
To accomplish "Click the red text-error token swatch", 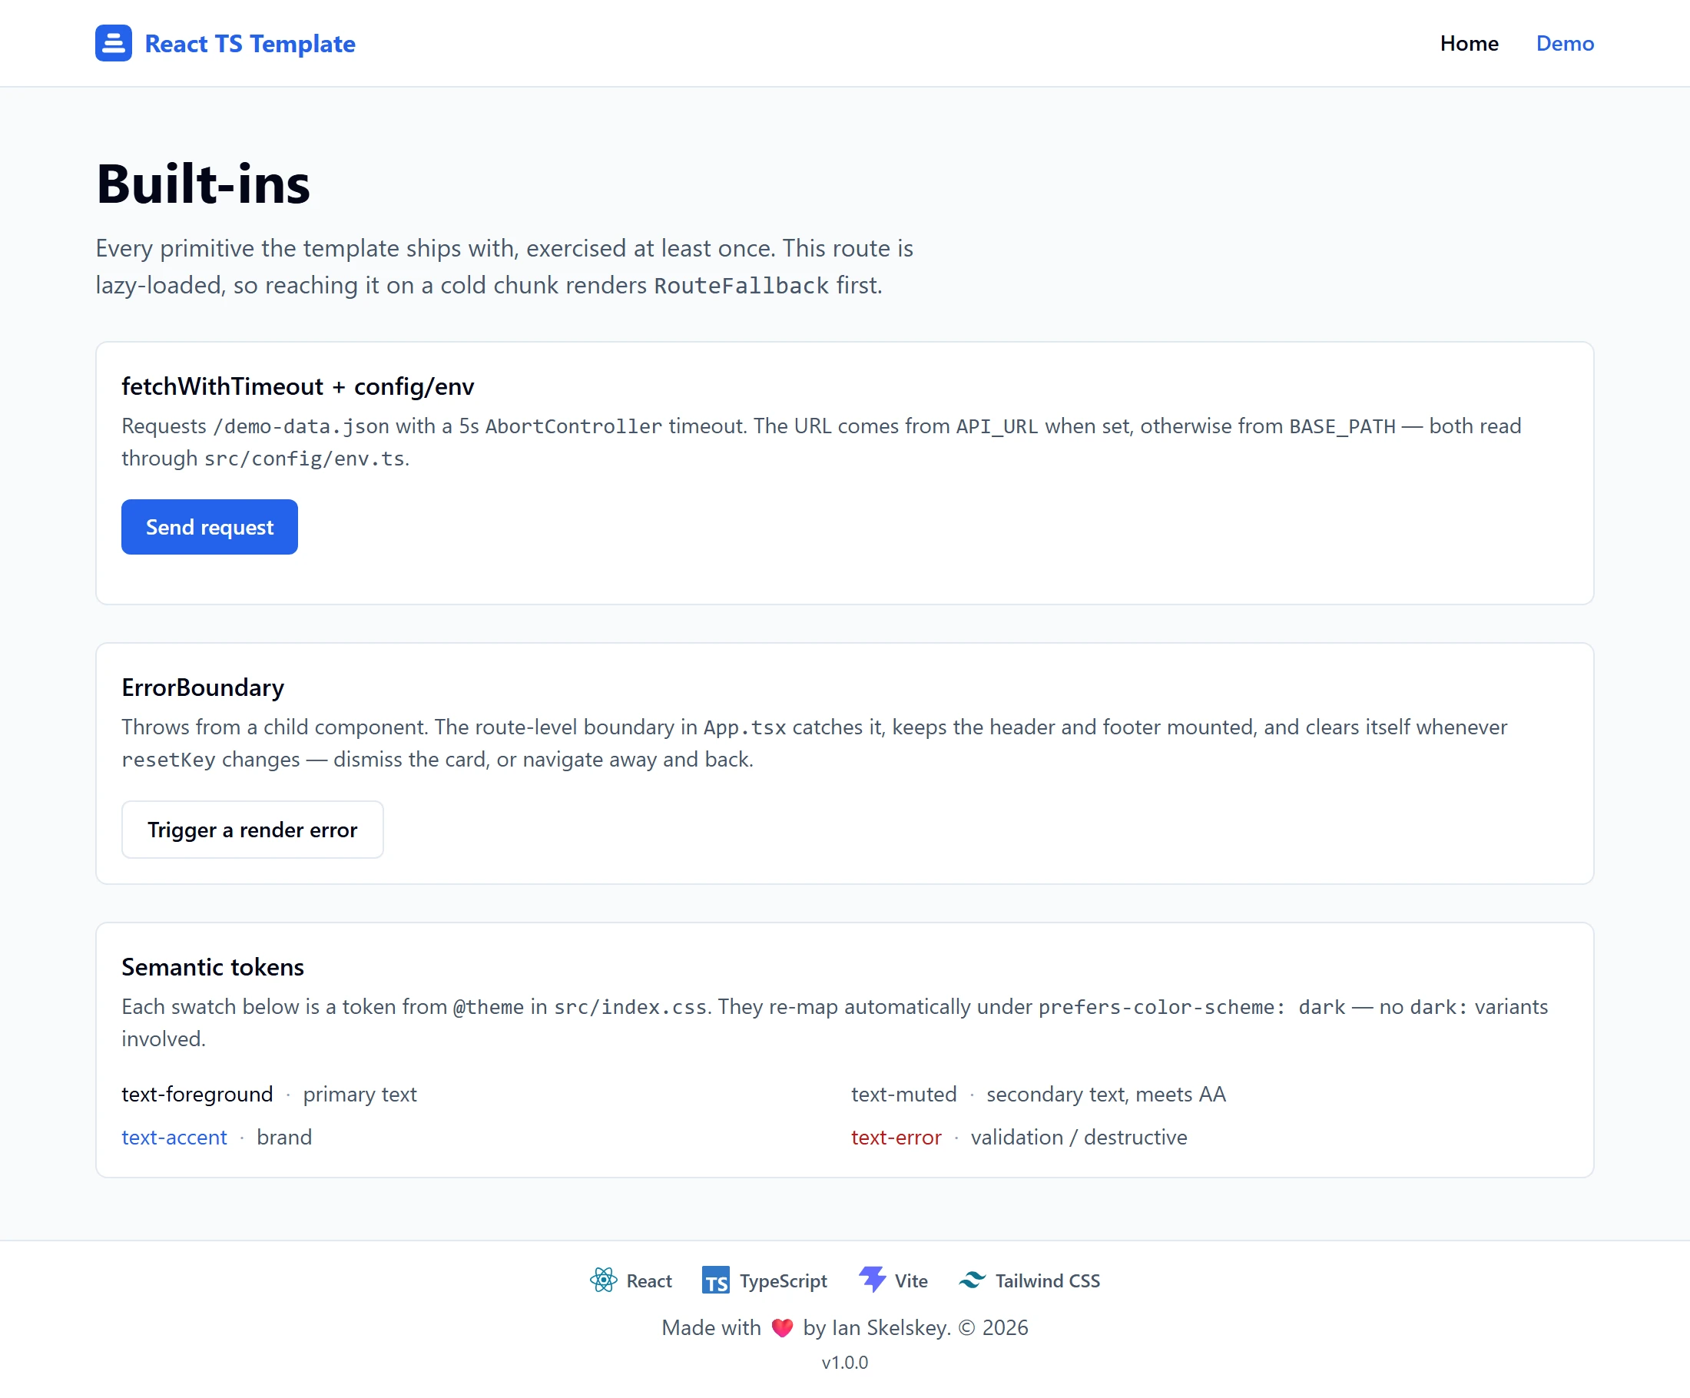I will tap(896, 1138).
